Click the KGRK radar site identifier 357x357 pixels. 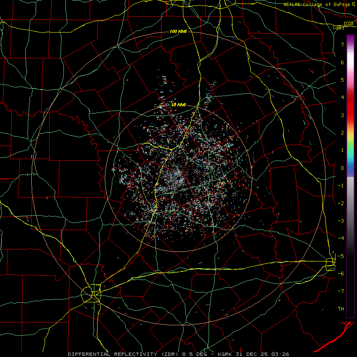click(226, 354)
